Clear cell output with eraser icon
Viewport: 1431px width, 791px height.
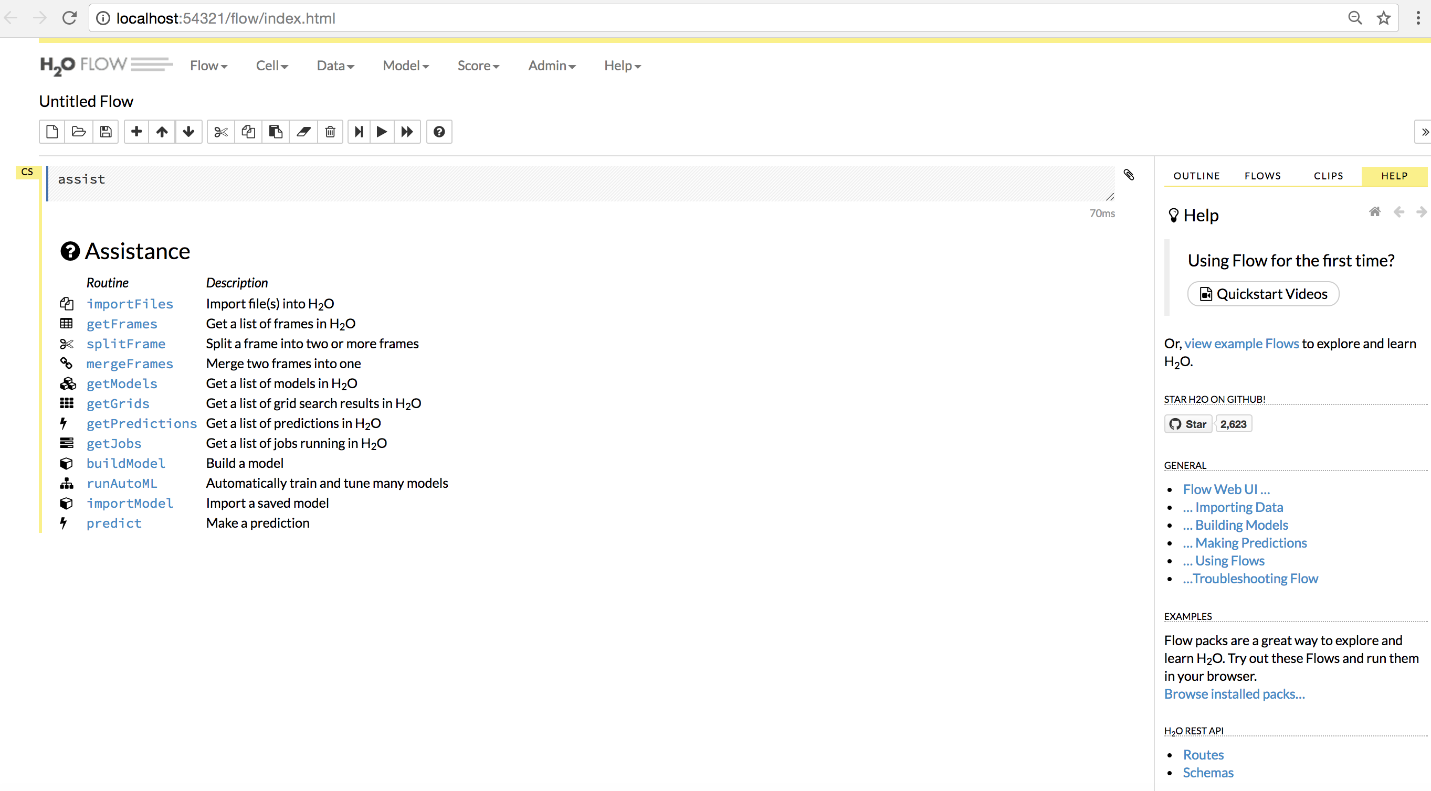coord(303,132)
